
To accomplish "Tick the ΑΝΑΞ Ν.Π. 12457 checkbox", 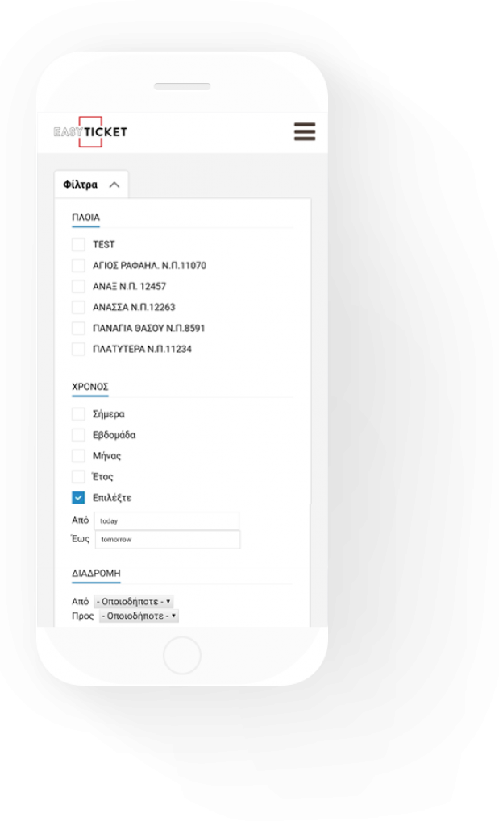I will point(78,286).
